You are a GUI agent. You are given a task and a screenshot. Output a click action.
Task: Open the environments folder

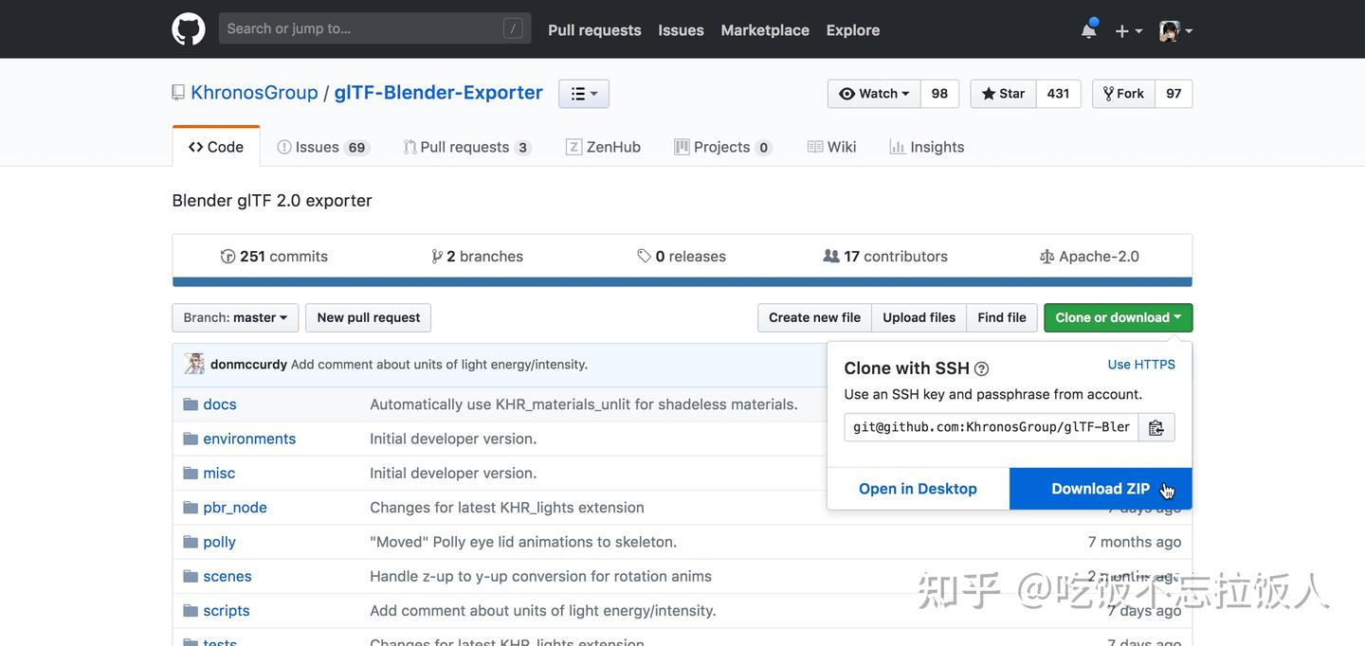[x=249, y=439]
